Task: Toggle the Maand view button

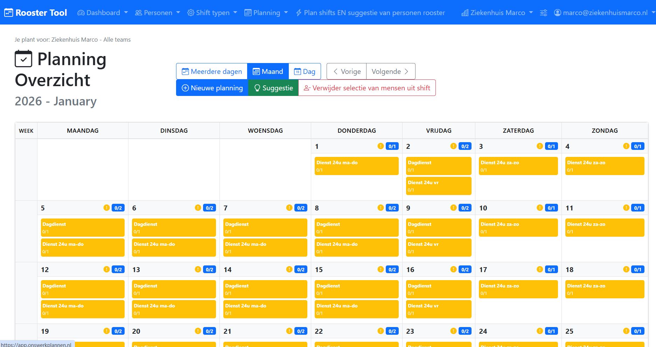Action: (268, 71)
